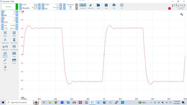
Task: Open the Views layout menu
Action: 14,34
